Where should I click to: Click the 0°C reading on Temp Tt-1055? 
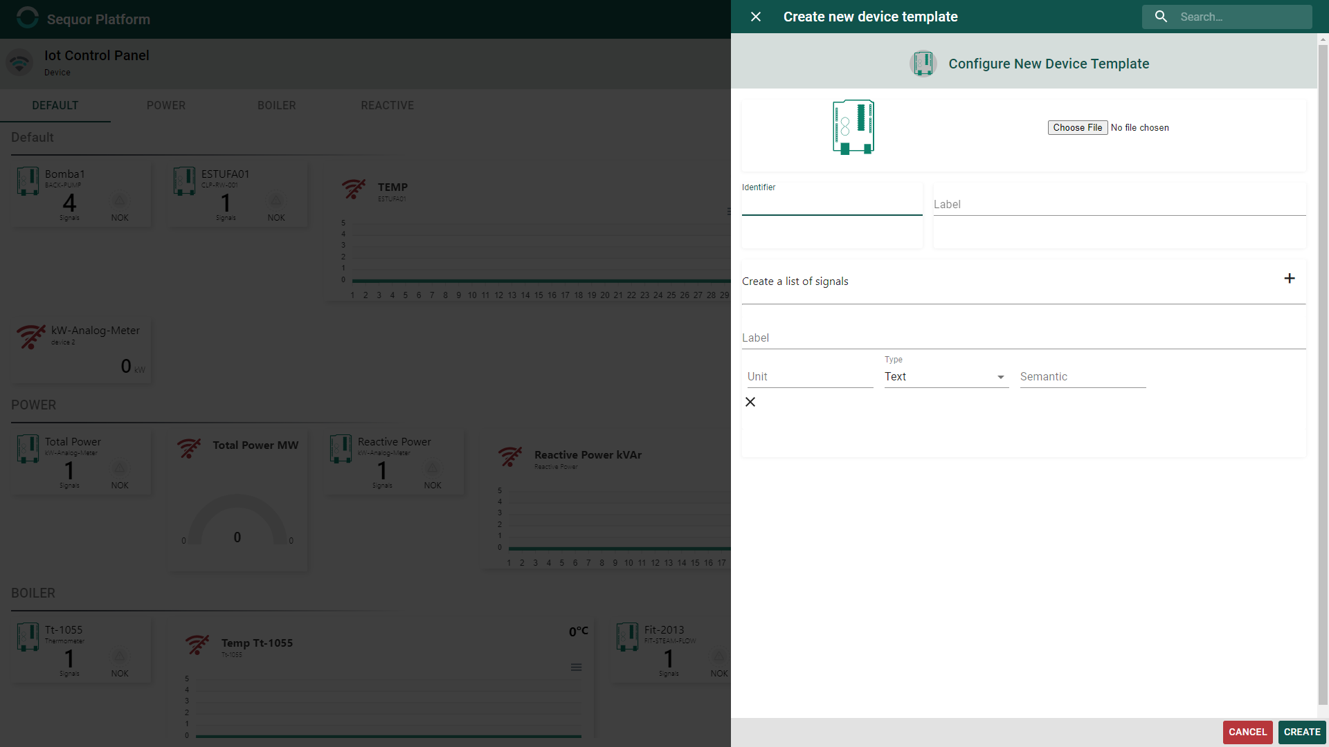pyautogui.click(x=579, y=631)
